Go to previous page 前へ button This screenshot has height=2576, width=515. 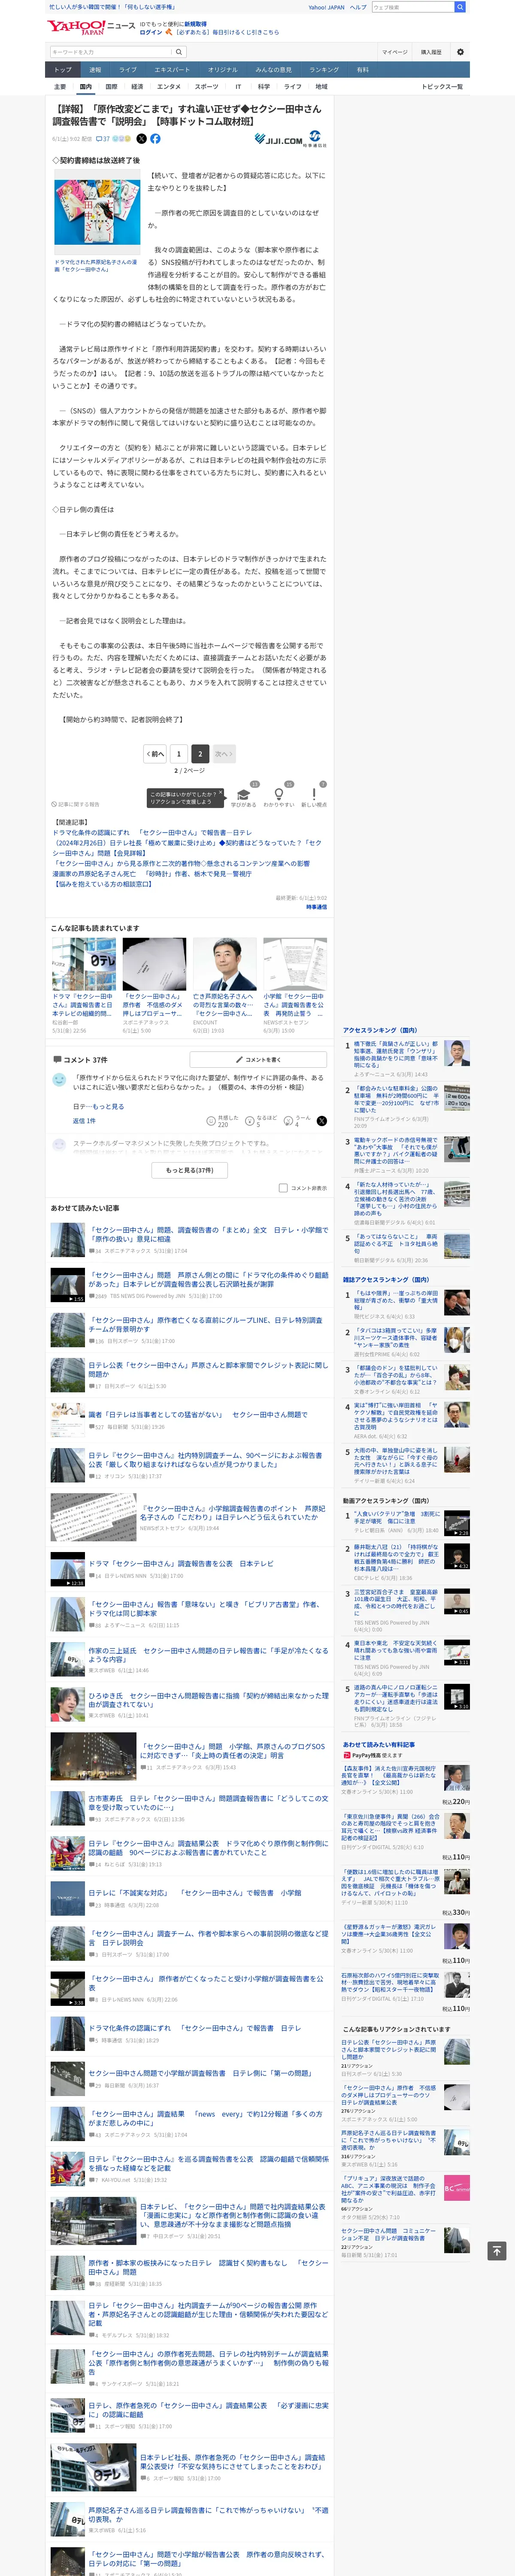tap(155, 754)
